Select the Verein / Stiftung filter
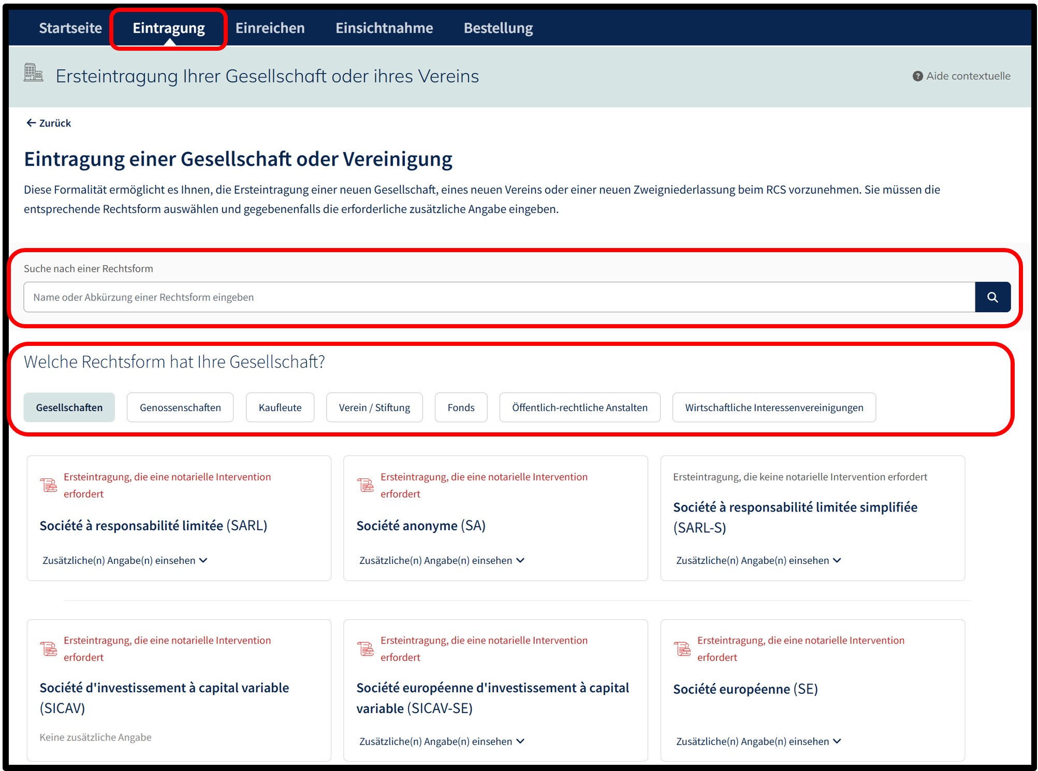The height and width of the screenshot is (771, 1038). point(374,408)
